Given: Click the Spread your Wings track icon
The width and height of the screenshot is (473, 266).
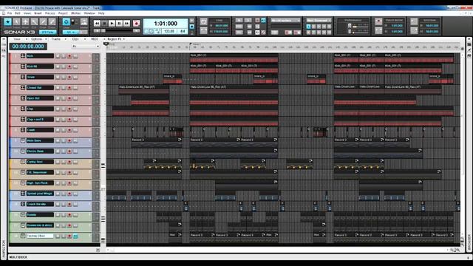Looking at the screenshot, I should pos(23,194).
